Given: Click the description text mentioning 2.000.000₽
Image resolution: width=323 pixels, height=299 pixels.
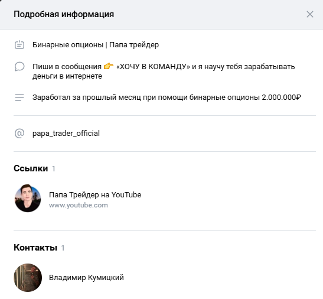Looking at the screenshot, I should click(x=167, y=97).
